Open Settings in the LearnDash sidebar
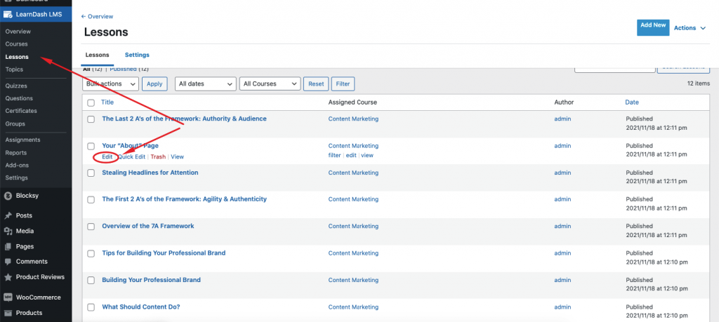 pos(17,177)
